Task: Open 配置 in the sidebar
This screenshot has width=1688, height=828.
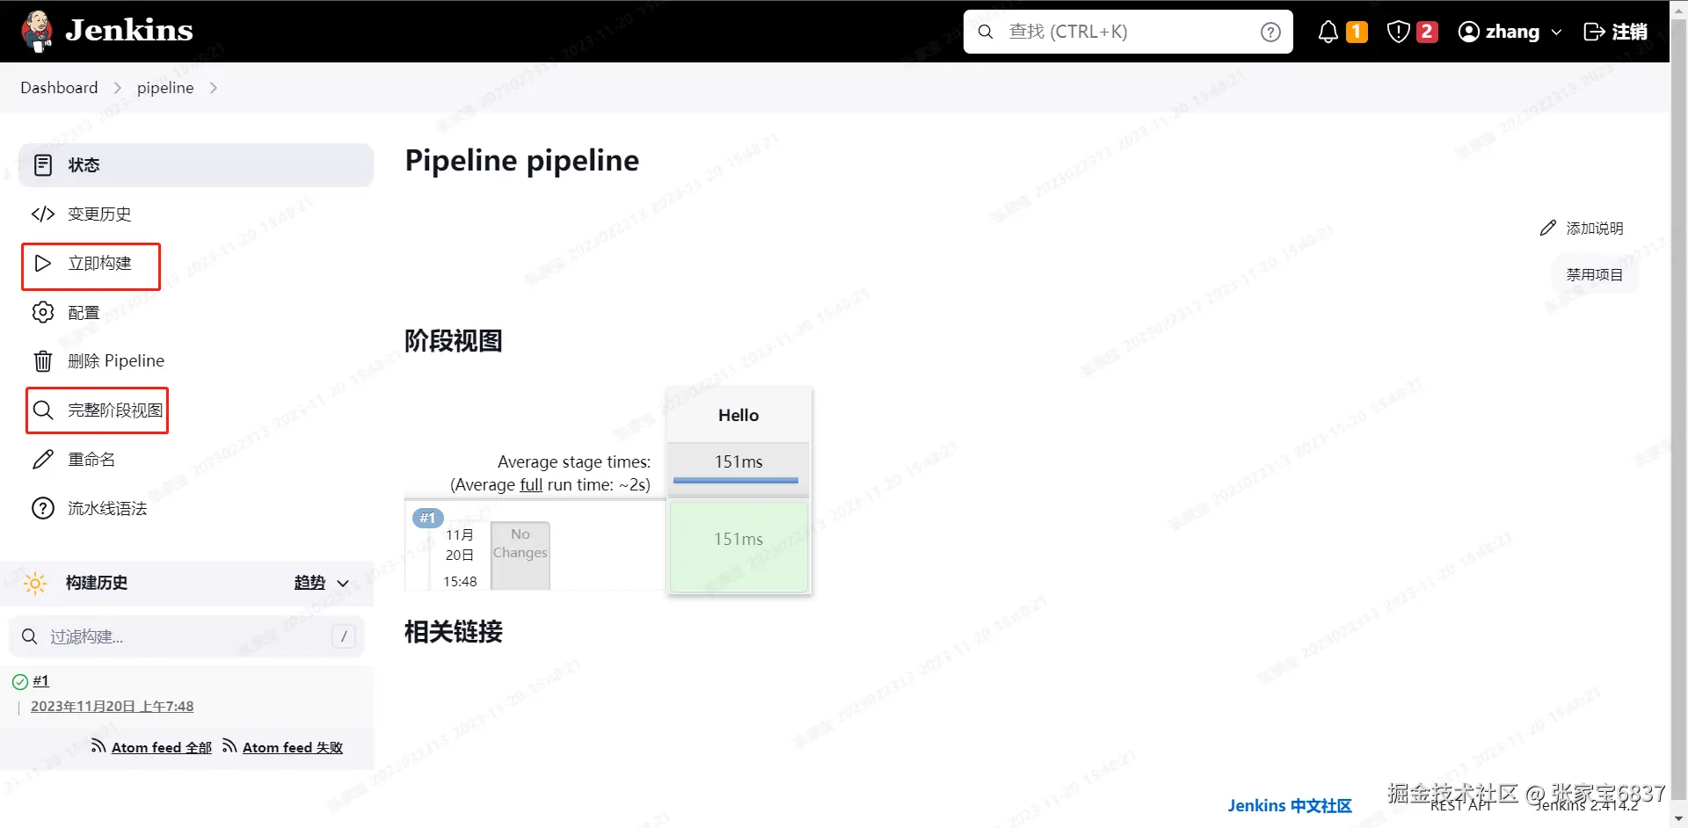Action: pos(84,312)
